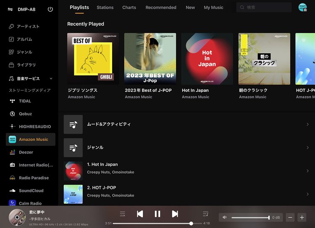Image resolution: width=315 pixels, height=228 pixels.
Task: Click the power standby icon
Action: click(x=50, y=9)
